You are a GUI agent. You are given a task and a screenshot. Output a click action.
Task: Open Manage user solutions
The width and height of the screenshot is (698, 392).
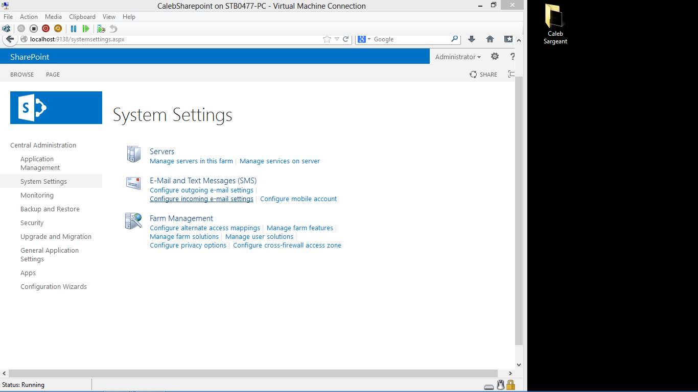(x=259, y=237)
